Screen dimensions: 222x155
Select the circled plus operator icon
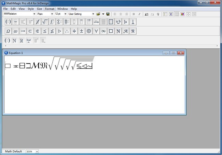tap(89, 31)
